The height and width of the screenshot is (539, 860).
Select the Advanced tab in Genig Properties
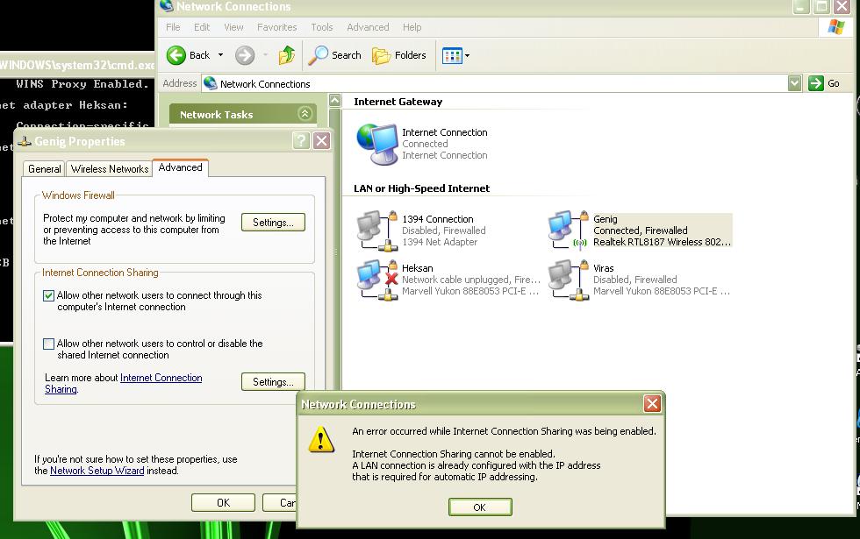[181, 167]
